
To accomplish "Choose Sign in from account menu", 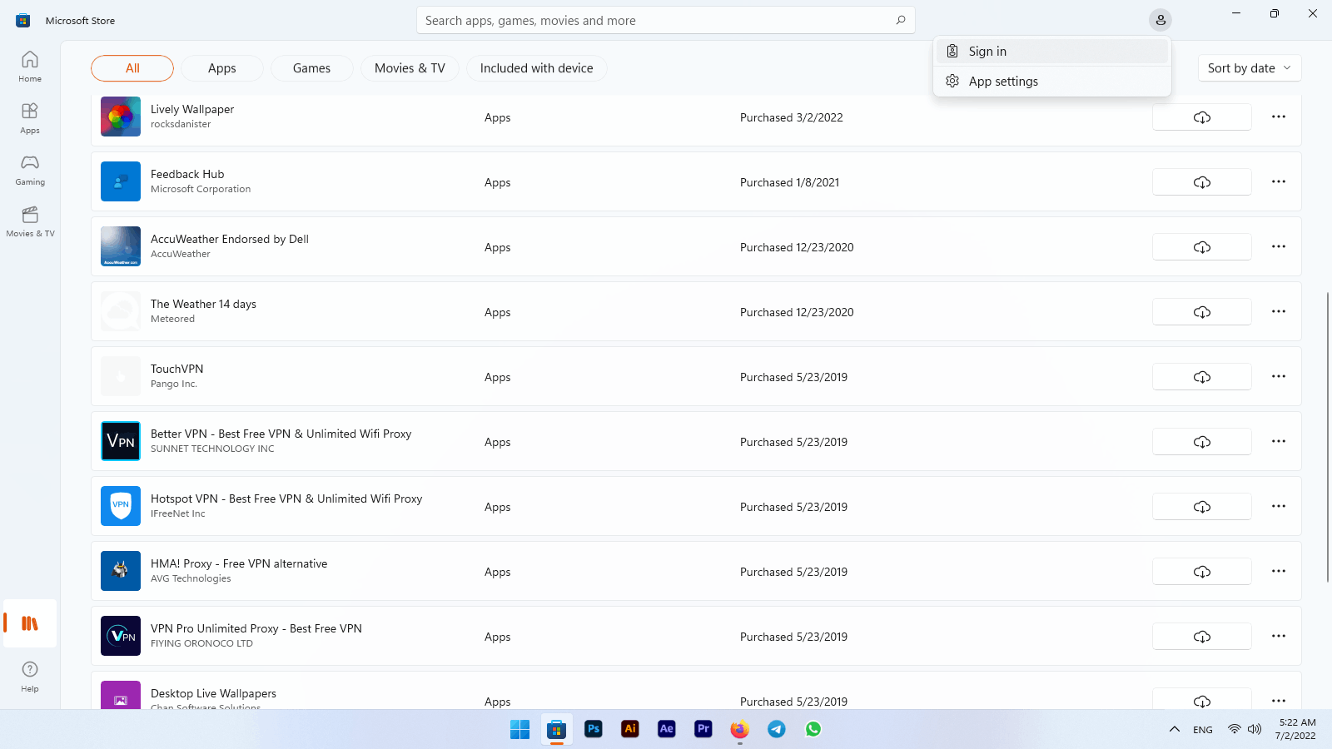I will [1052, 52].
